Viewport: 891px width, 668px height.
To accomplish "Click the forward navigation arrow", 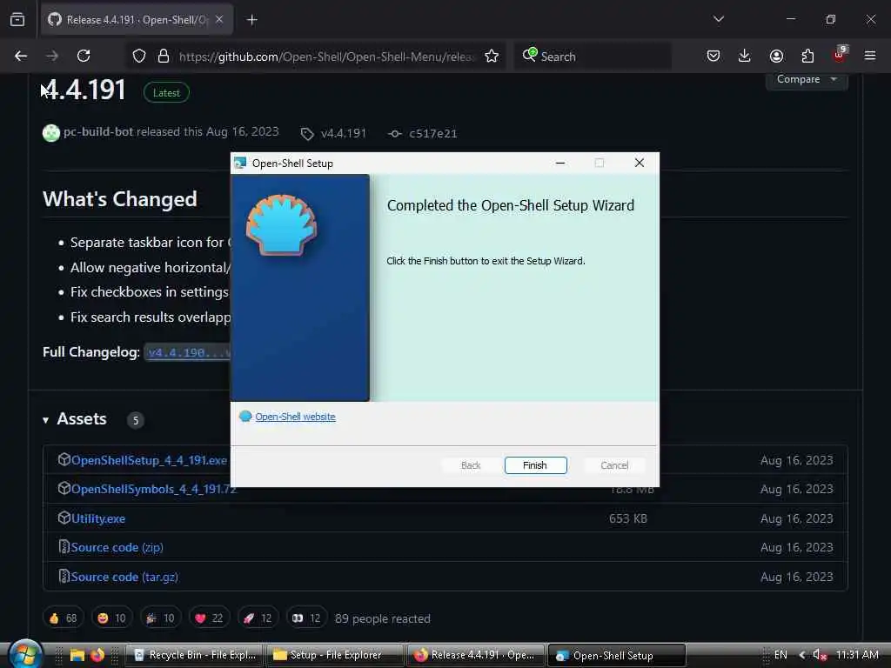I will 52,56.
